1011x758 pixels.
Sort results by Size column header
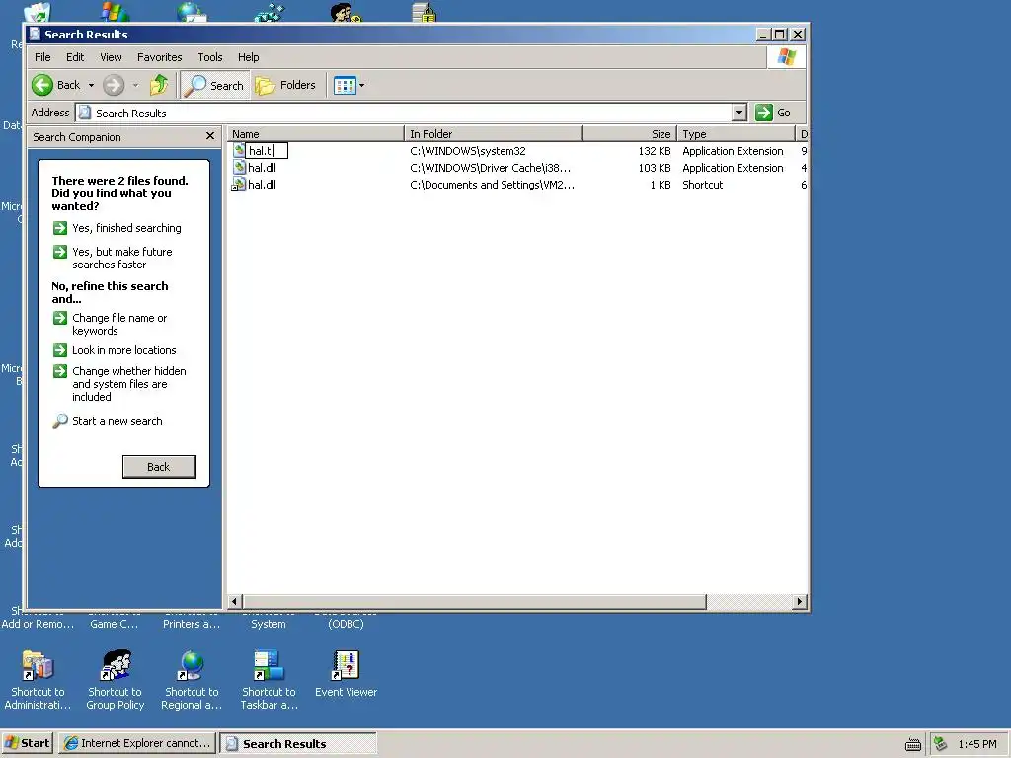coord(629,134)
